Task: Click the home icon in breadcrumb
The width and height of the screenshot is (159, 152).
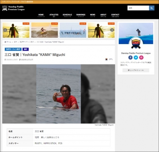Action: [x=5, y=42]
